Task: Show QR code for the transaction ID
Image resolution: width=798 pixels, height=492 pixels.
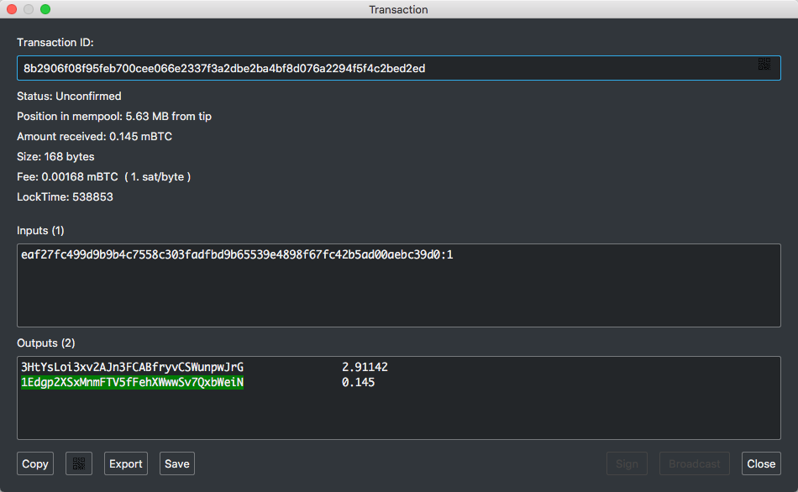Action: tap(764, 64)
